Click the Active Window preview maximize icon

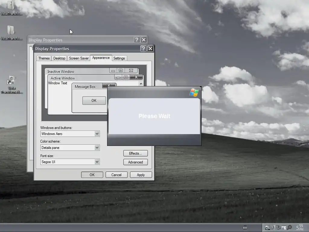(x=126, y=77)
